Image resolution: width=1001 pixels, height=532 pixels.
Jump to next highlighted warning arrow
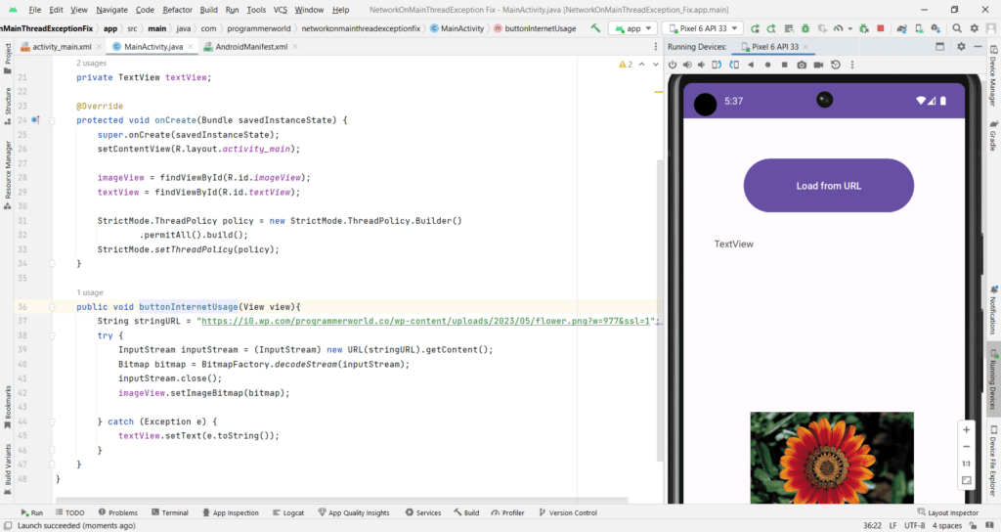[656, 65]
